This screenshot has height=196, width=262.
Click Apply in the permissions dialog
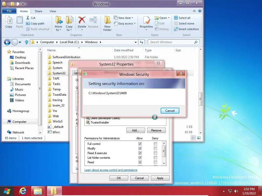160,178
